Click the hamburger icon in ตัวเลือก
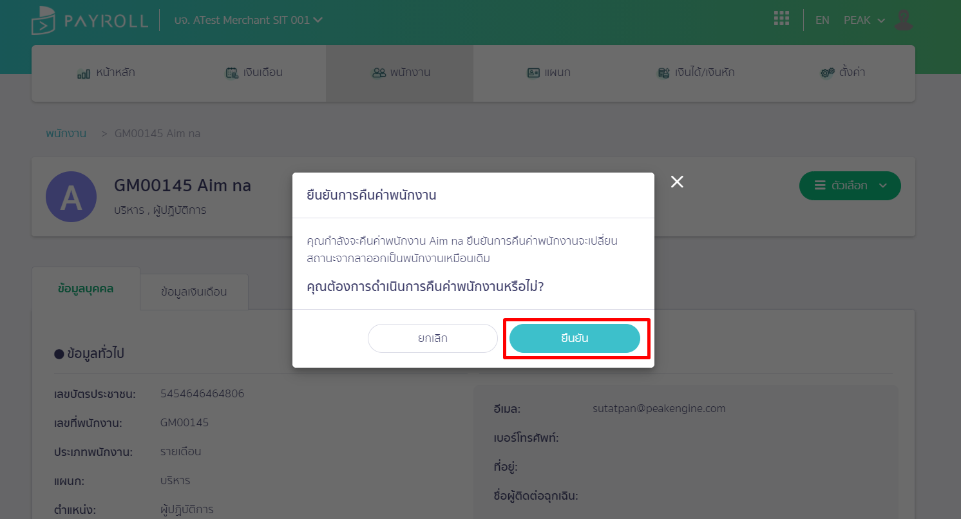The height and width of the screenshot is (519, 961). tap(820, 185)
